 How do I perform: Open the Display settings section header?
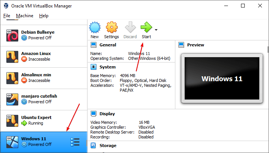tap(107, 114)
